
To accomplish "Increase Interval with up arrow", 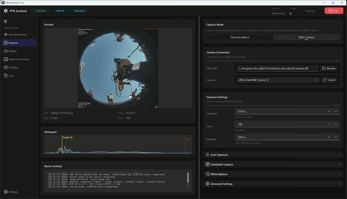I will (x=329, y=137).
